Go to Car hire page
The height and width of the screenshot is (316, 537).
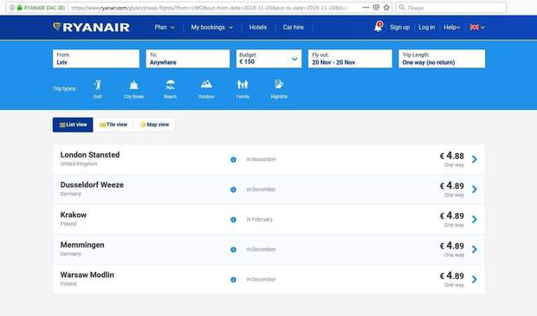293,27
